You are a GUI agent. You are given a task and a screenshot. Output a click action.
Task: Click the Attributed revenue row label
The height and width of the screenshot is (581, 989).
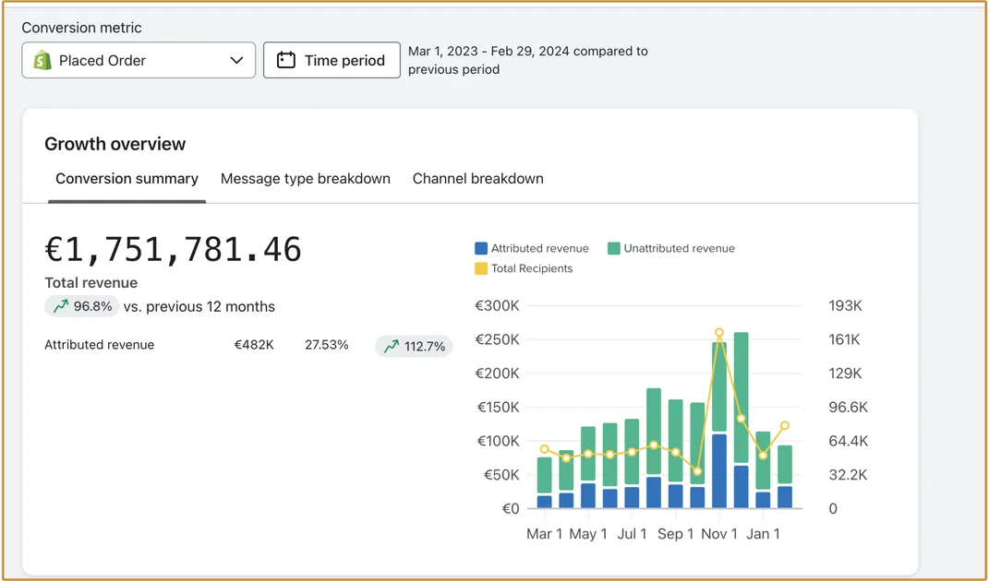point(99,345)
